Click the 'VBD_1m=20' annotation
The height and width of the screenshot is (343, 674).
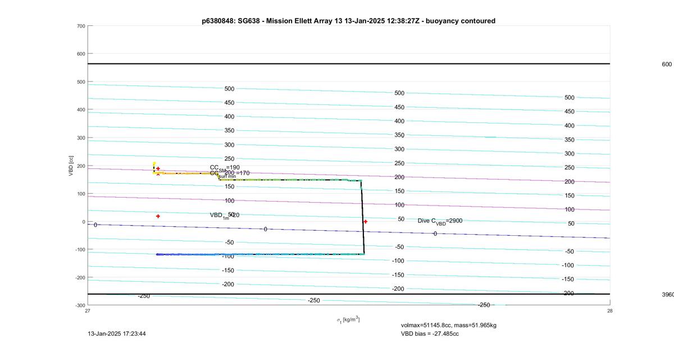point(225,215)
